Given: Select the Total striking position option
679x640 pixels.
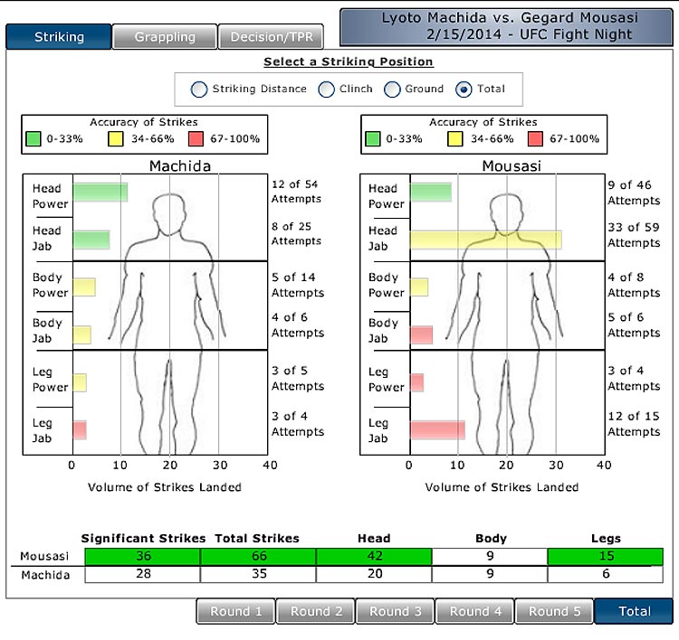Looking at the screenshot, I should click(464, 89).
